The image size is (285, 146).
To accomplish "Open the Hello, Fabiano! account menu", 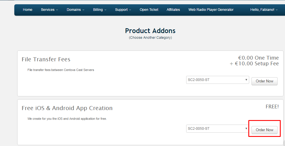I will 264,10.
